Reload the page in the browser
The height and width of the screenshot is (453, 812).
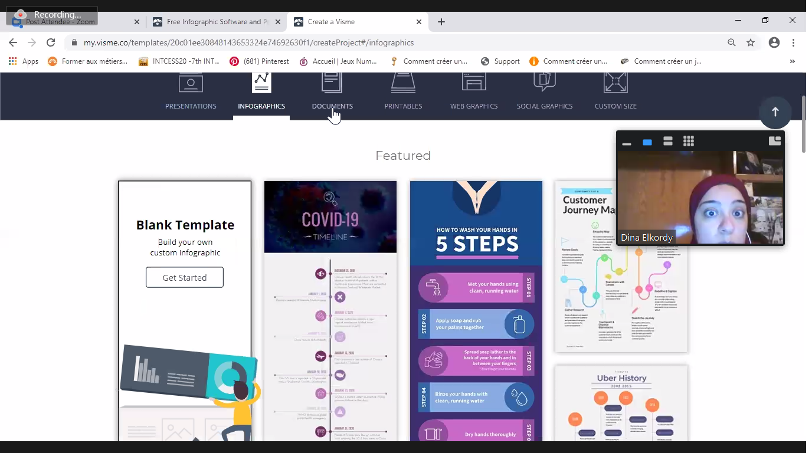pyautogui.click(x=51, y=42)
